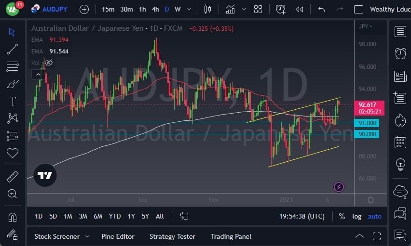Open the Watchlist panel
This screenshot has height=246, width=411.
click(400, 31)
